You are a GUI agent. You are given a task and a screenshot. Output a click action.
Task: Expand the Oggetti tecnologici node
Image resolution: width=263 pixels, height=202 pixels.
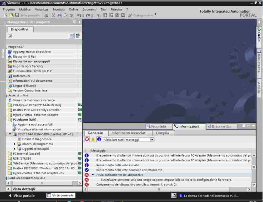(14, 149)
